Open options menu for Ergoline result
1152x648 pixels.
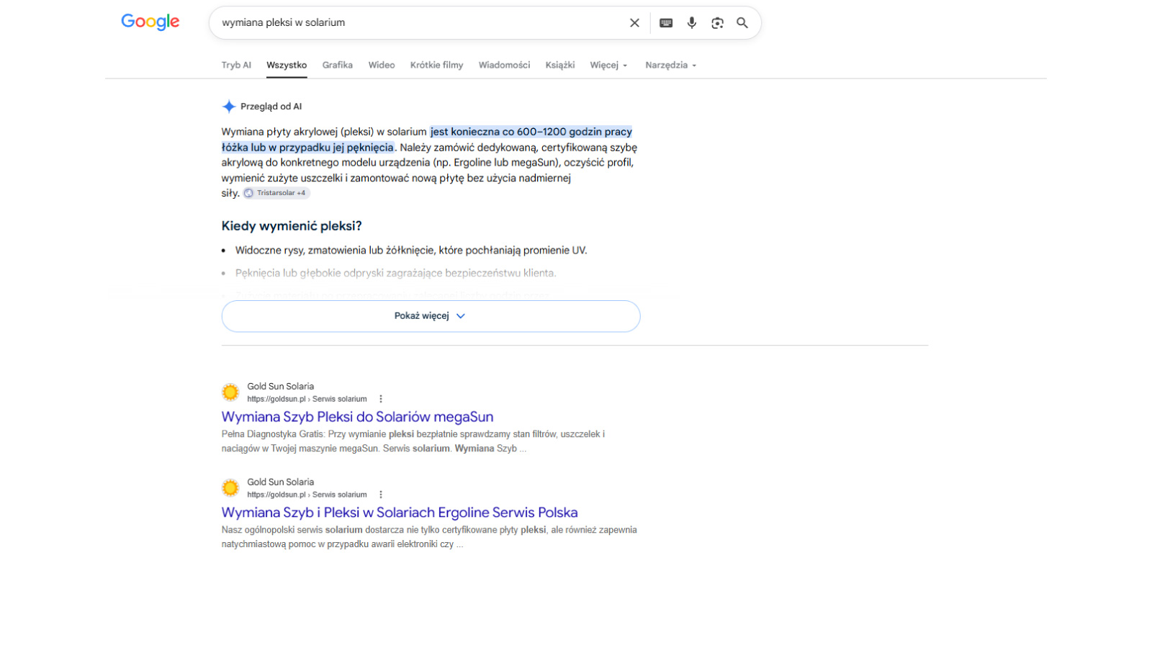[381, 495]
